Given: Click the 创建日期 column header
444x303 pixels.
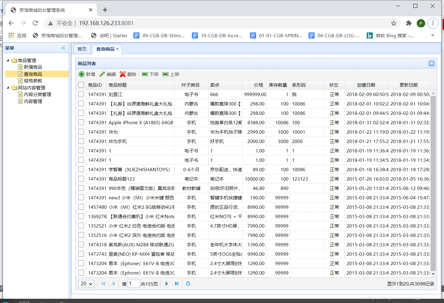Looking at the screenshot, I should [366, 85].
